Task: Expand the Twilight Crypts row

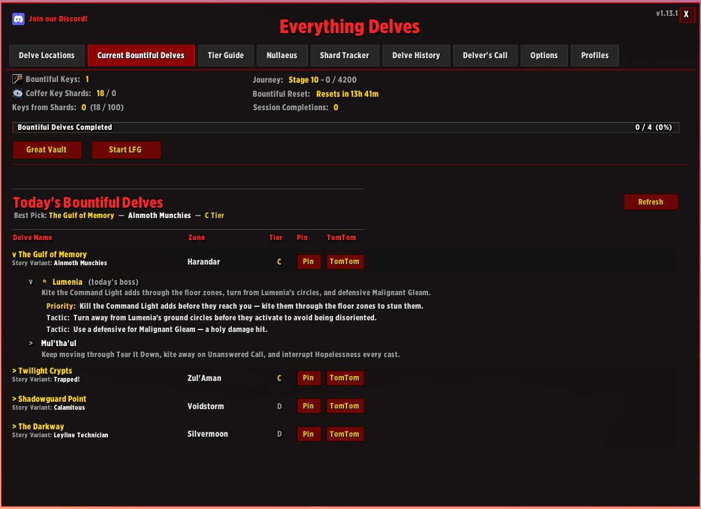Action: pos(14,371)
